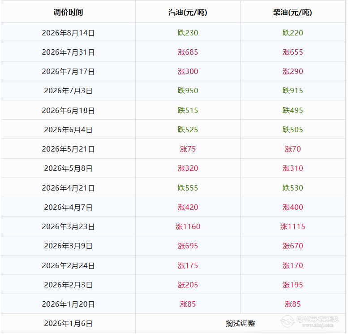The height and width of the screenshot is (334, 348).
Task: Click diesel value 涨670
Action: pos(292,246)
